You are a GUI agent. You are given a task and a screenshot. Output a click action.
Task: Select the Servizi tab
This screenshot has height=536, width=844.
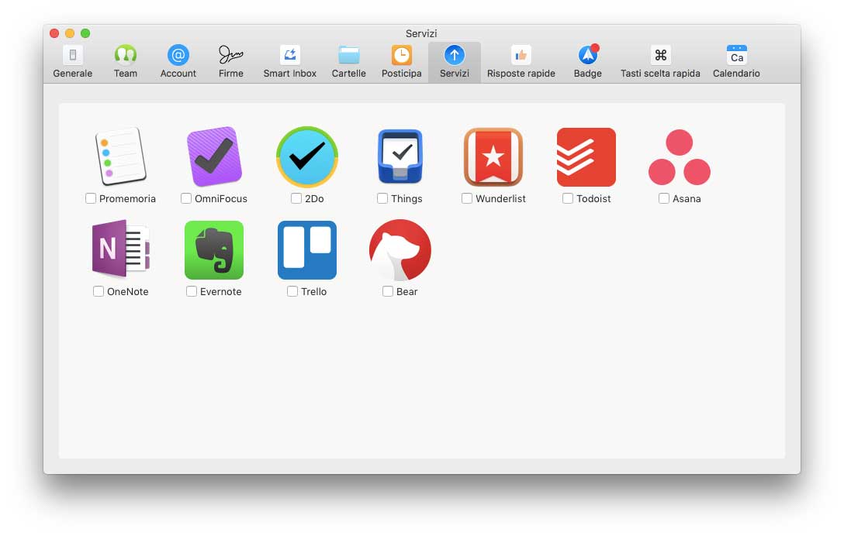point(455,63)
